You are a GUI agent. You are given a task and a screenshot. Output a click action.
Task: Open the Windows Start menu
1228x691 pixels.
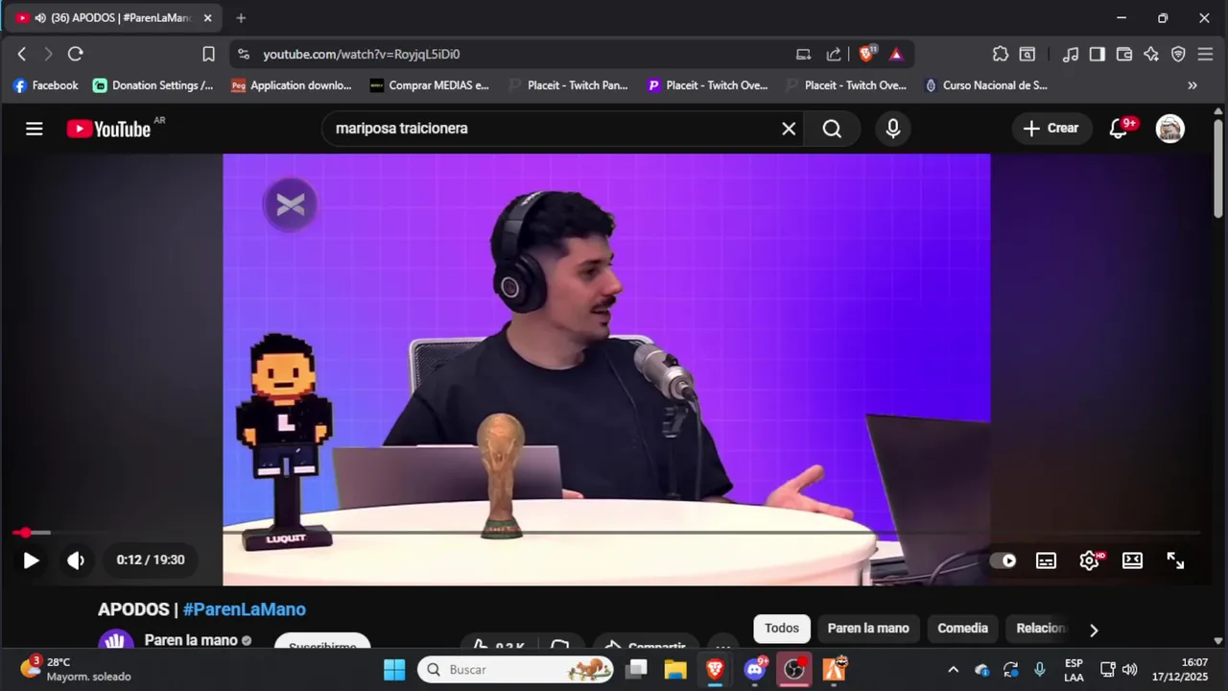click(x=394, y=670)
